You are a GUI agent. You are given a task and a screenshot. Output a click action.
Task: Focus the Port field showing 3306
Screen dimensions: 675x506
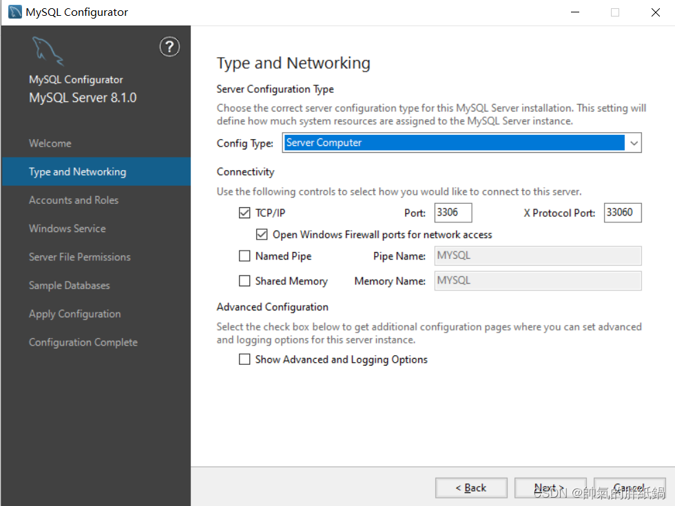(453, 213)
